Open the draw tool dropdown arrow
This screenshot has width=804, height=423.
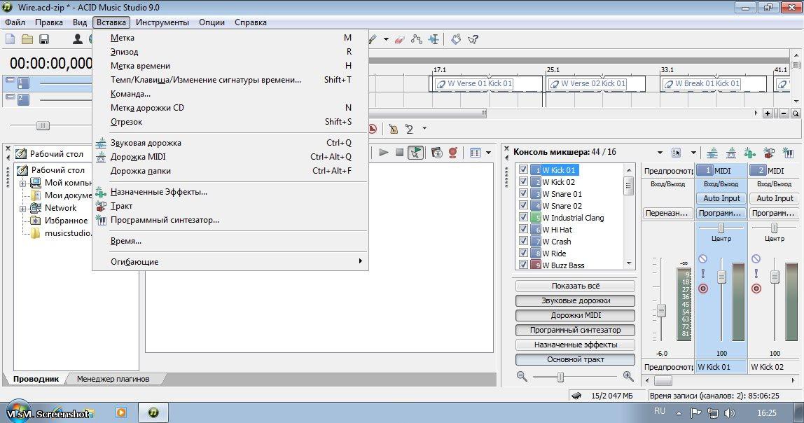pyautogui.click(x=386, y=39)
